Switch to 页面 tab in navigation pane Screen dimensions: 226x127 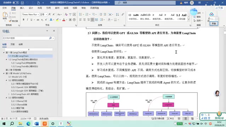pos(12,44)
